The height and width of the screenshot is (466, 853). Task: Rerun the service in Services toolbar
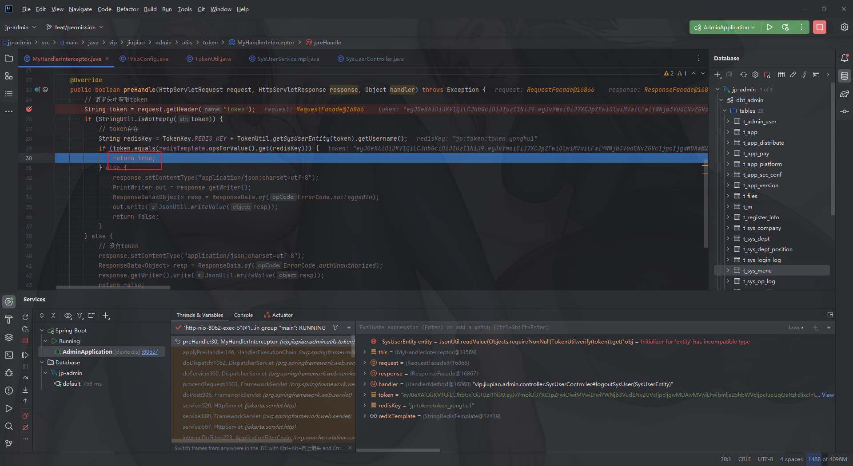25,317
